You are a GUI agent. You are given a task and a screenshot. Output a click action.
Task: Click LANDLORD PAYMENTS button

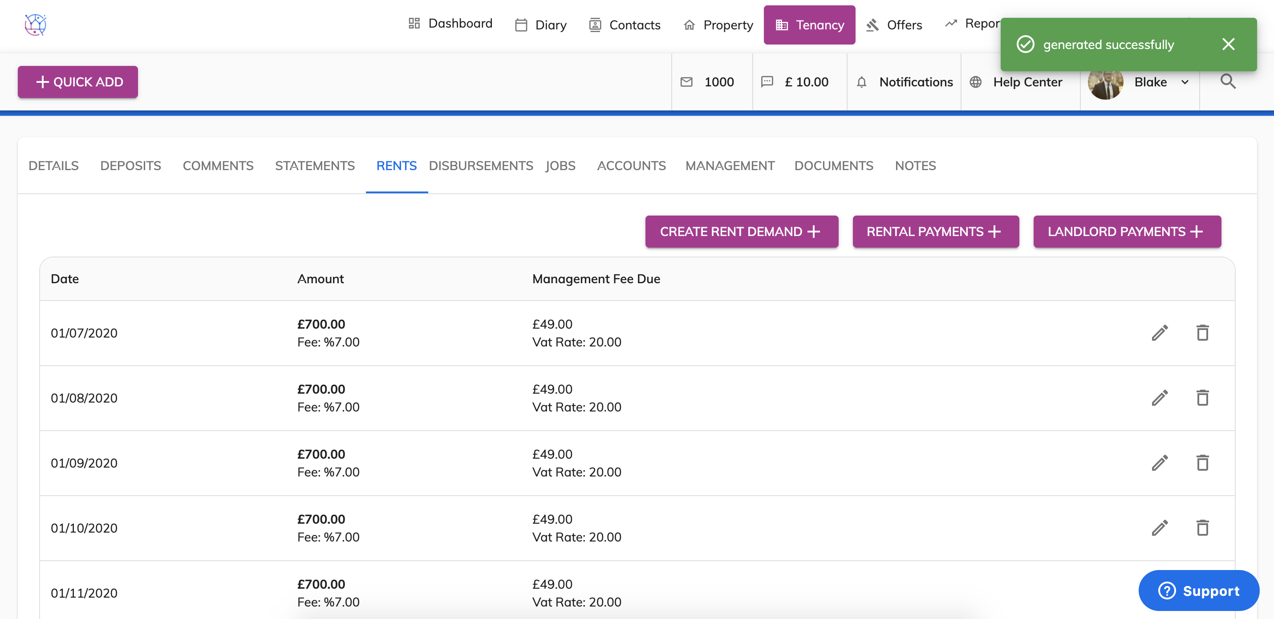coord(1126,232)
